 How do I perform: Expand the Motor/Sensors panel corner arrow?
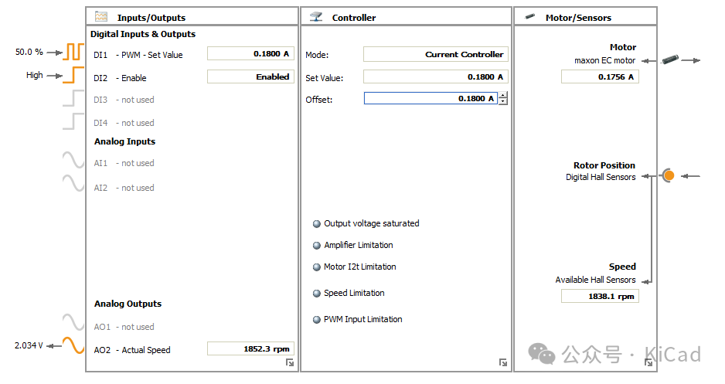(x=648, y=362)
